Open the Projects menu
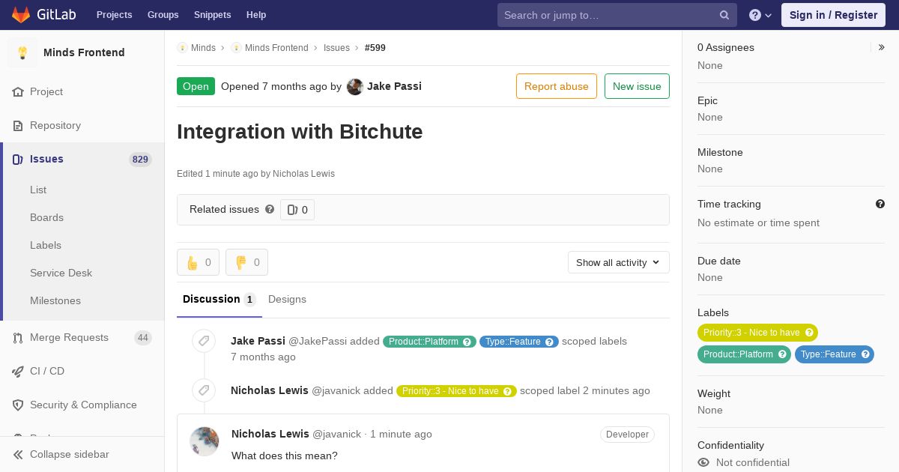 (115, 15)
